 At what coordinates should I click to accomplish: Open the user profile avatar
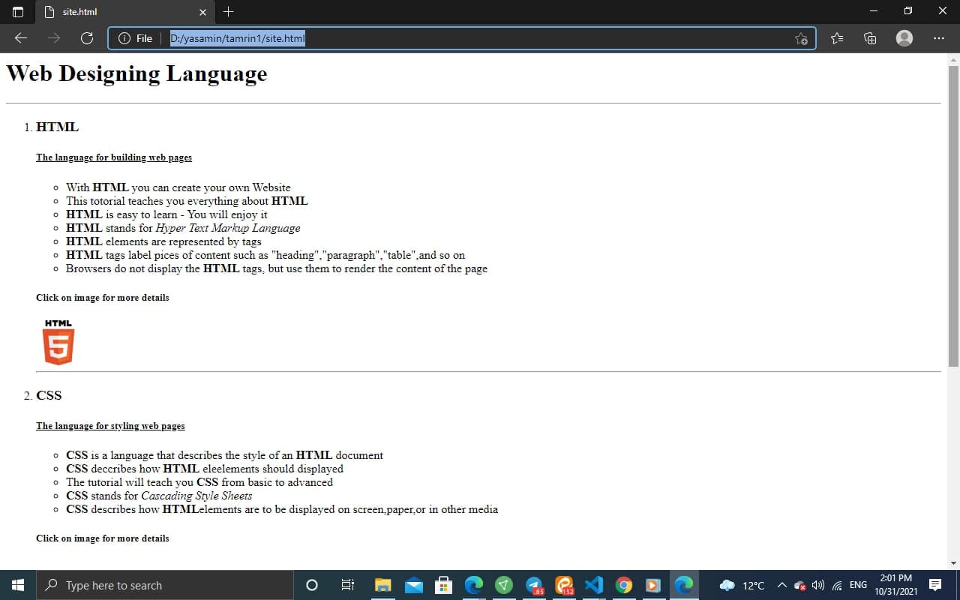click(904, 38)
